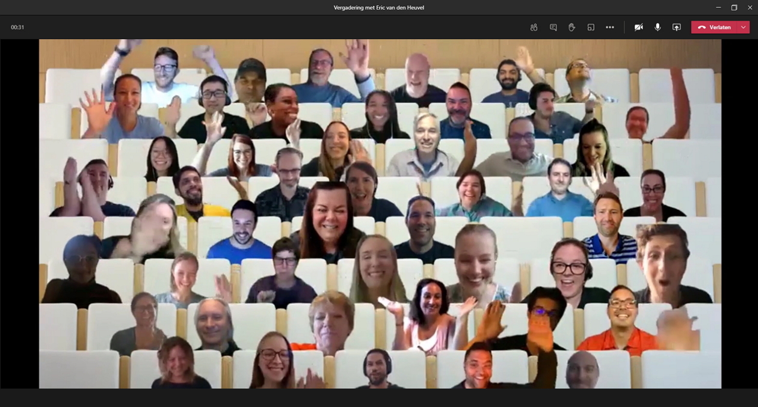The height and width of the screenshot is (407, 758).
Task: Expand the dropdown arrow beside Verlaten
Action: click(744, 27)
